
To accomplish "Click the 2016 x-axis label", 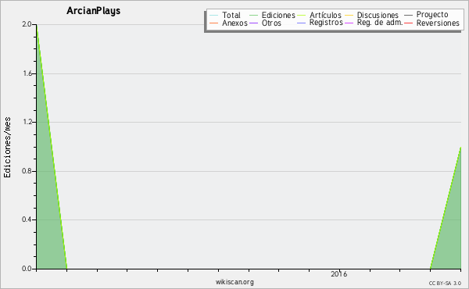I will tap(339, 274).
